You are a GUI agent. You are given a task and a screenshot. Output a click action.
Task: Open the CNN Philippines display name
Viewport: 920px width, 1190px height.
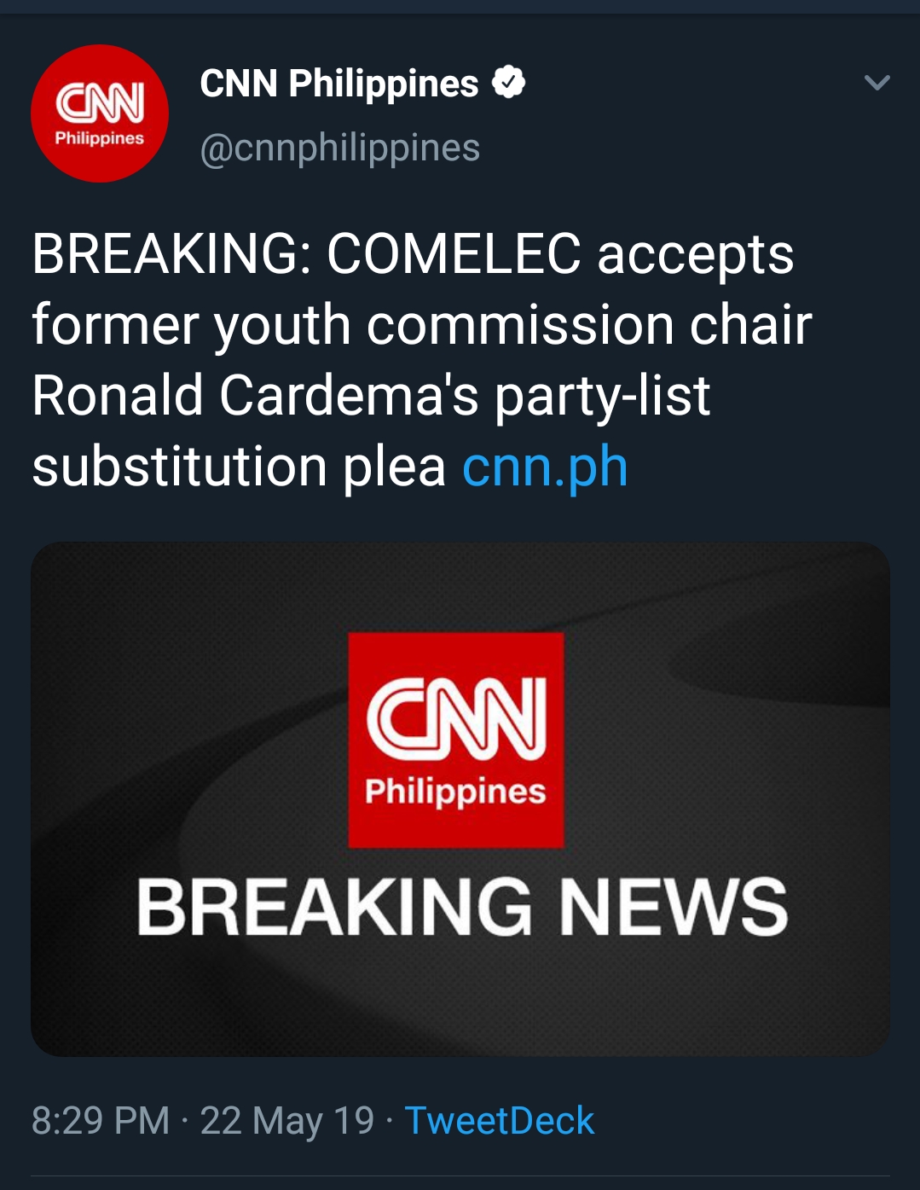(338, 84)
